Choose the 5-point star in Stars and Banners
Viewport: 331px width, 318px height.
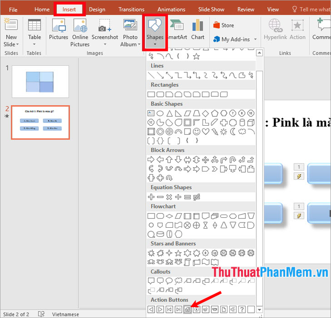[178, 253]
